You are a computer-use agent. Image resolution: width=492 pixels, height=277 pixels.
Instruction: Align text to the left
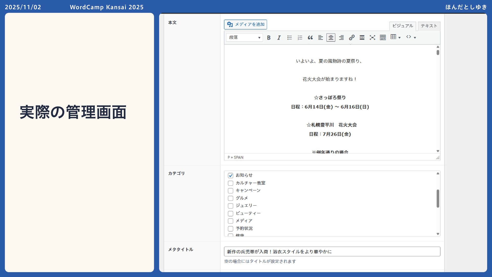click(x=320, y=38)
